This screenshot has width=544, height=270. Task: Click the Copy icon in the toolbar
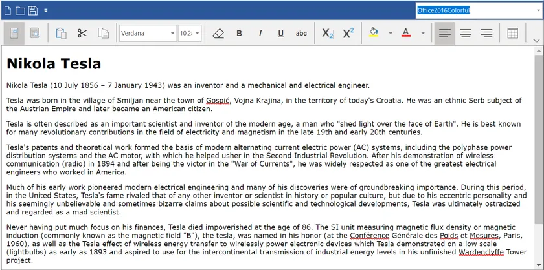(103, 33)
